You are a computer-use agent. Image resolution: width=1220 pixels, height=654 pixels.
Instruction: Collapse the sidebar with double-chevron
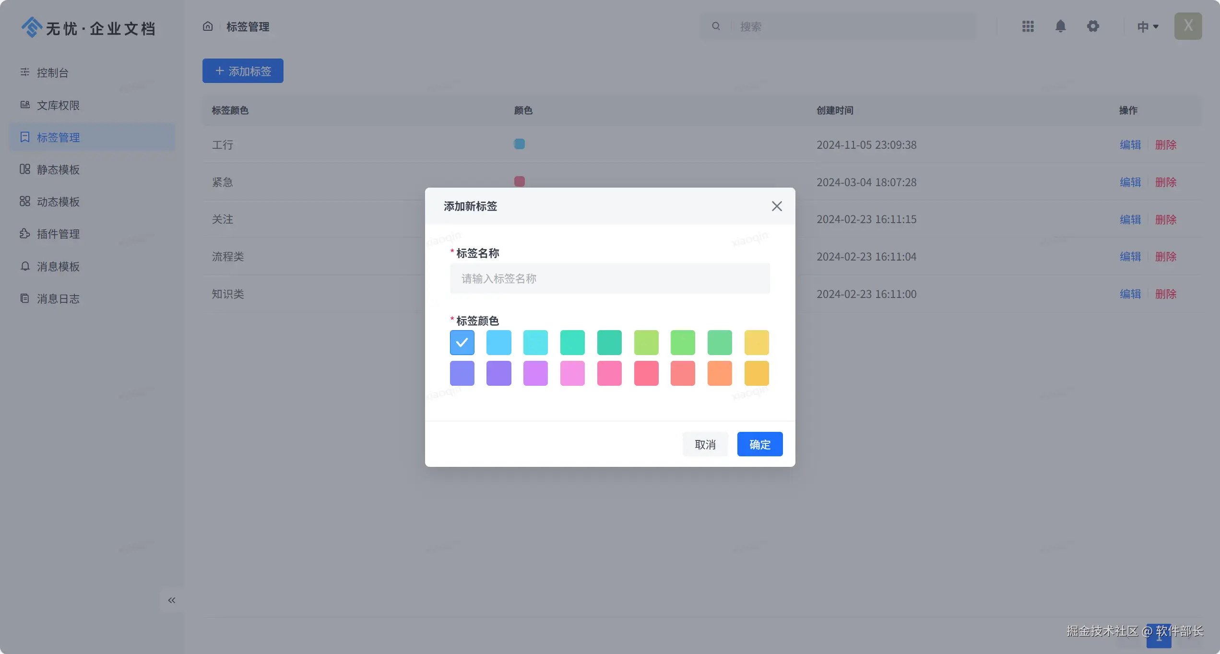point(172,600)
